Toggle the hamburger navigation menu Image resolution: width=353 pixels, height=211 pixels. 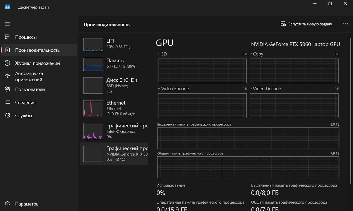click(7, 24)
